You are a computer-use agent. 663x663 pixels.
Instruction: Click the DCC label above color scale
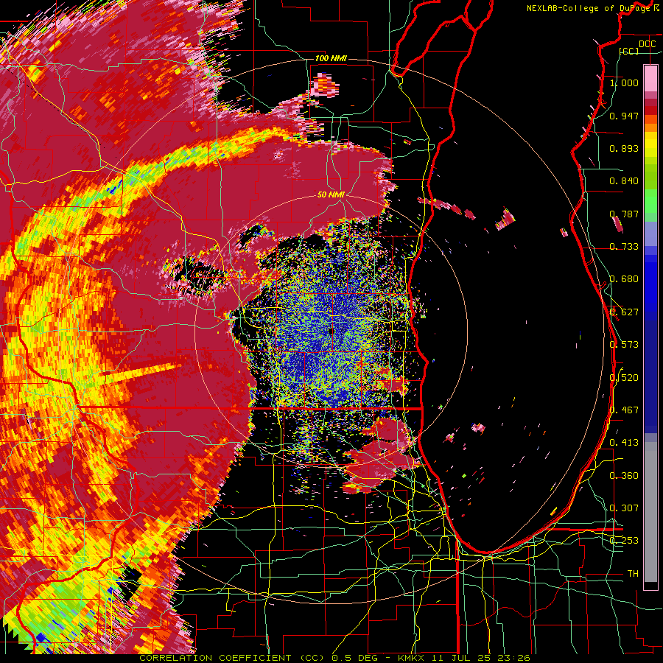pos(647,44)
